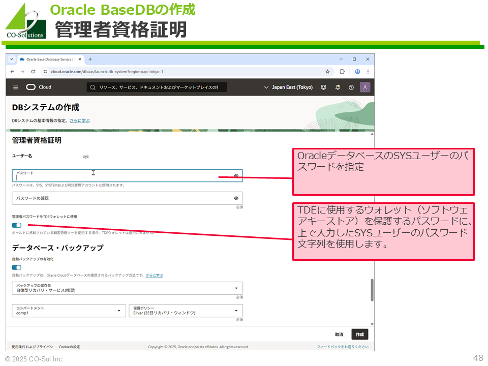488x366 pixels.
Task: Open the user profile avatar menu
Action: coord(365,87)
